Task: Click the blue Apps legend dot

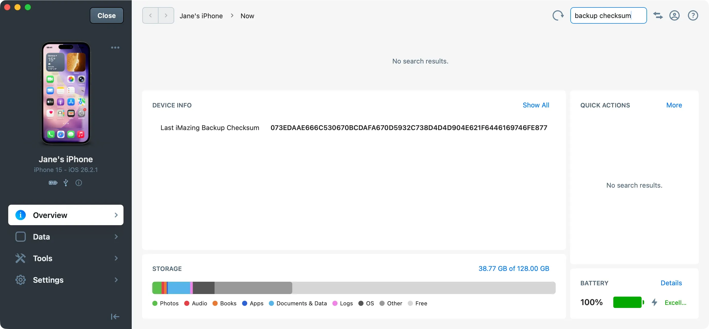Action: click(244, 303)
